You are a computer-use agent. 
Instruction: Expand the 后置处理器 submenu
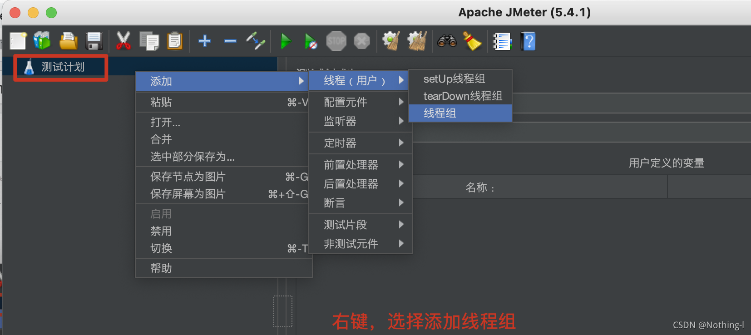pyautogui.click(x=361, y=184)
